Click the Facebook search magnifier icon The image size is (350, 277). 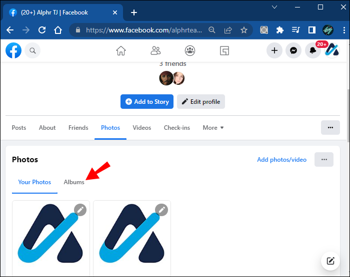tap(32, 50)
